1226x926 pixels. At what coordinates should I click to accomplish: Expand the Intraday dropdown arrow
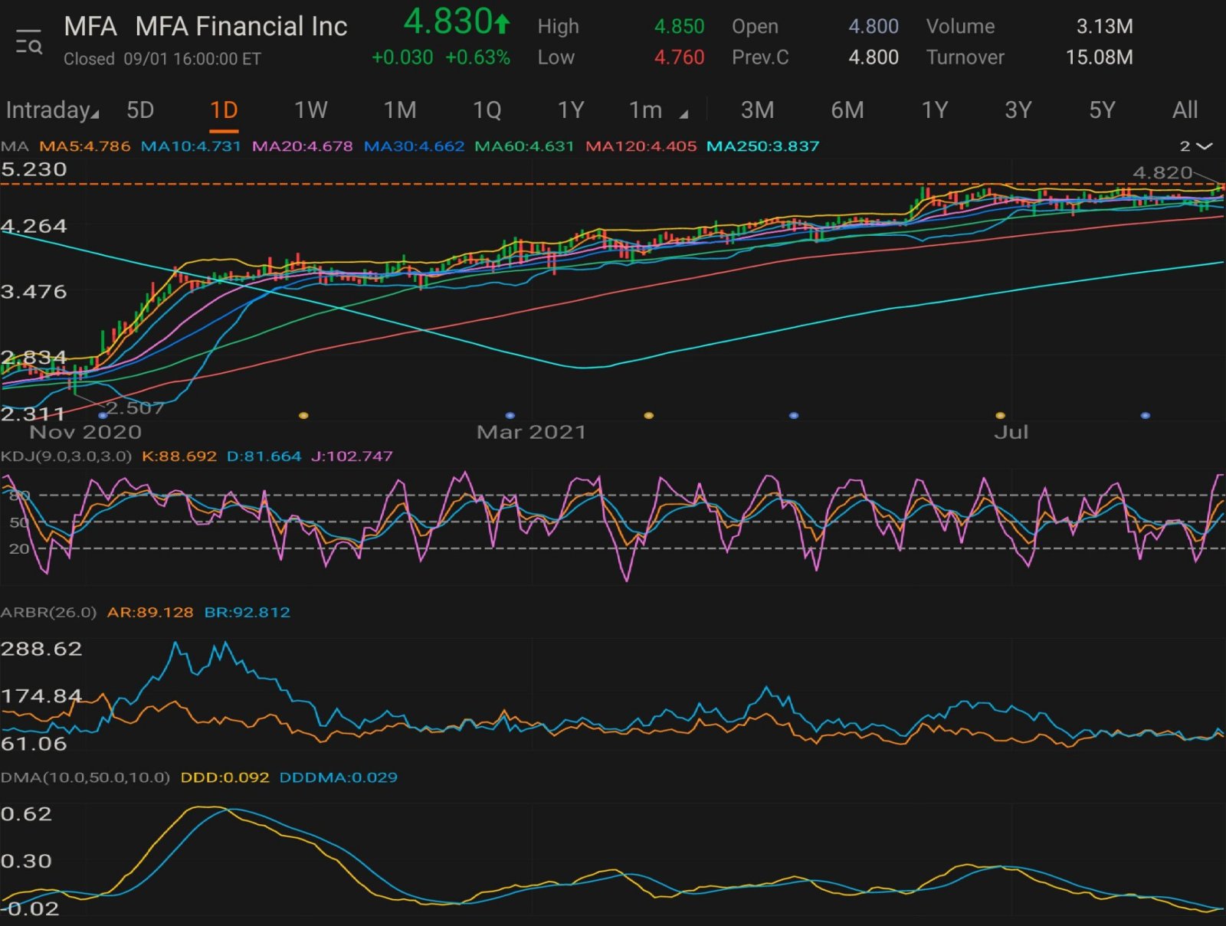click(95, 115)
